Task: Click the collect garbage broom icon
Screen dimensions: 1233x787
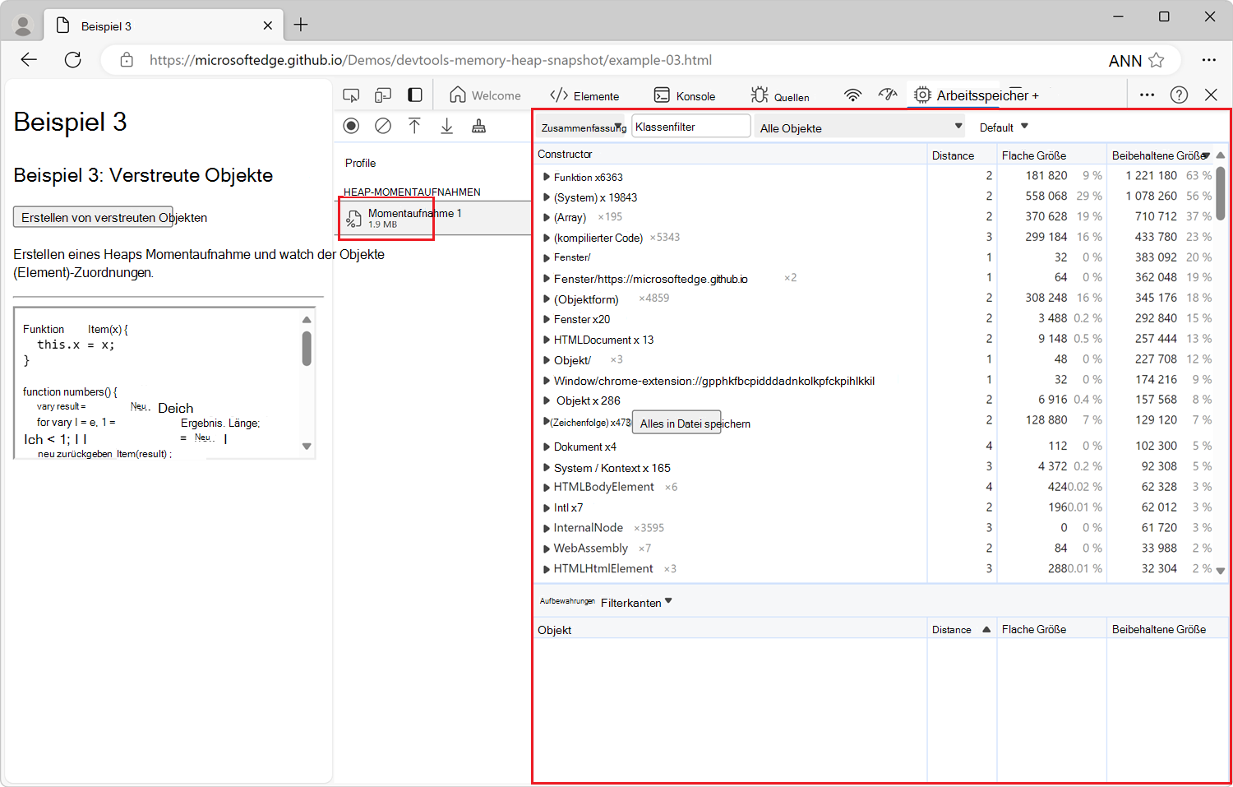Action: coord(478,126)
